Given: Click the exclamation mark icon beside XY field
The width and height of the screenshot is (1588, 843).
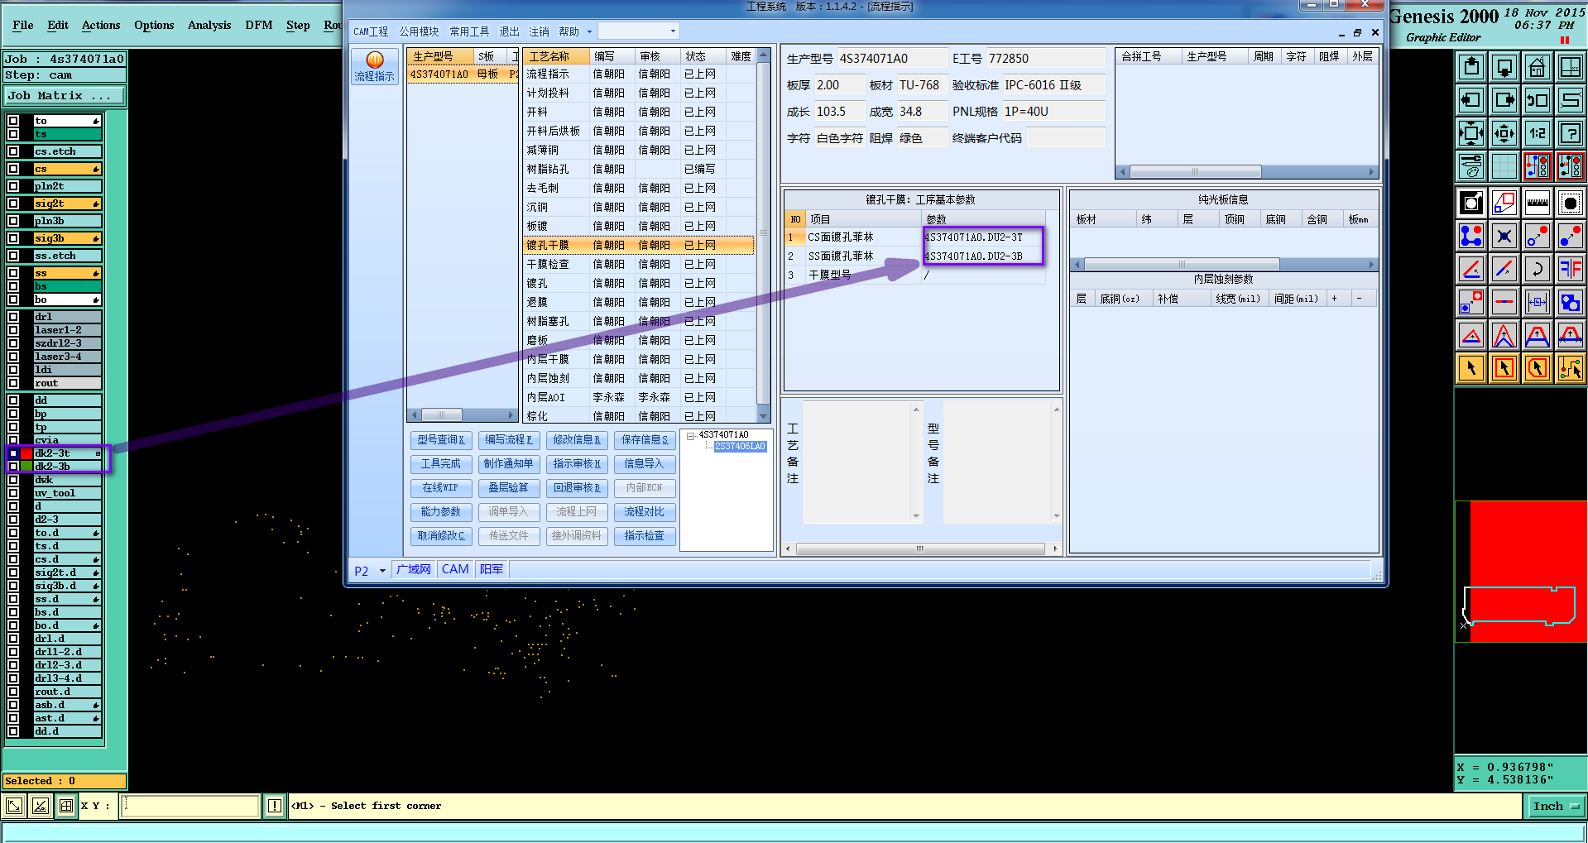Looking at the screenshot, I should pyautogui.click(x=275, y=806).
